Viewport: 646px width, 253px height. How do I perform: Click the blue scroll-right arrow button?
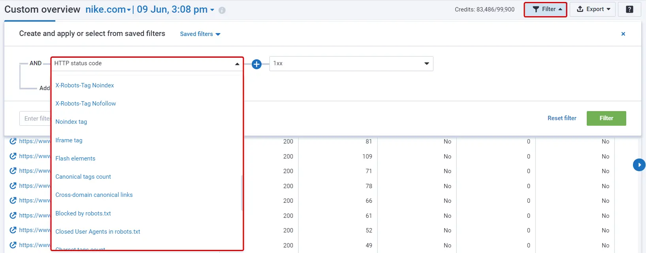pyautogui.click(x=639, y=165)
